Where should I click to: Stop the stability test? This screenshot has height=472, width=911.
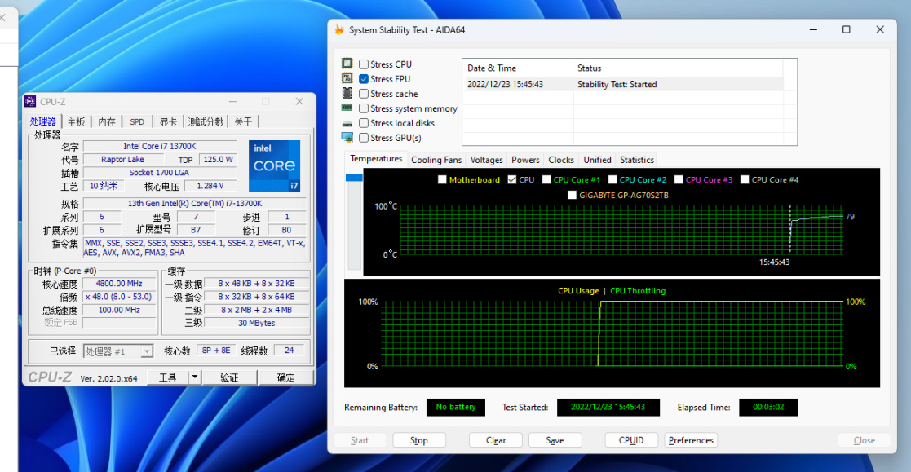[419, 440]
